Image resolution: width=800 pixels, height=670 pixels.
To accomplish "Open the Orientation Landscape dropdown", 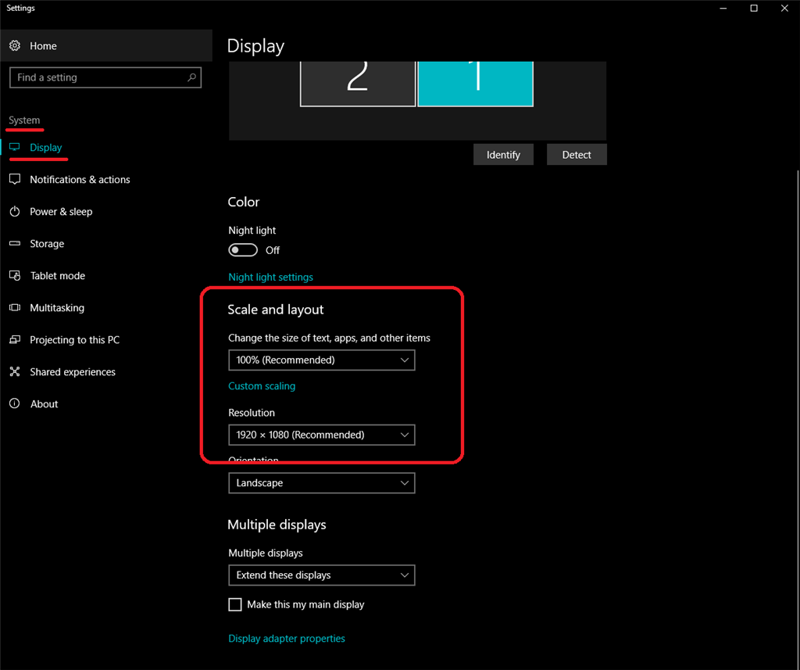I will click(x=321, y=483).
